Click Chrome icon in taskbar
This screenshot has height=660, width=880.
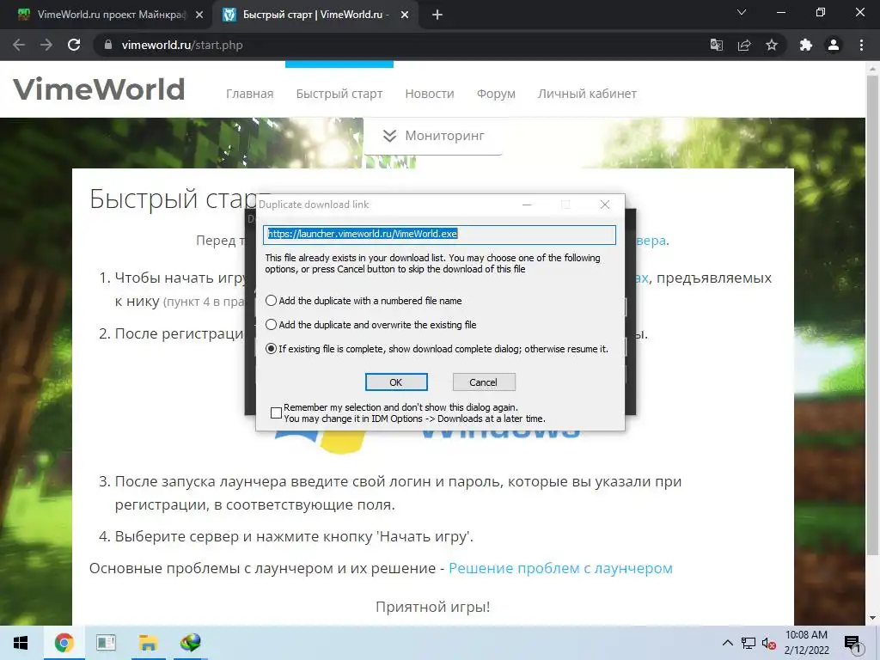[x=64, y=643]
